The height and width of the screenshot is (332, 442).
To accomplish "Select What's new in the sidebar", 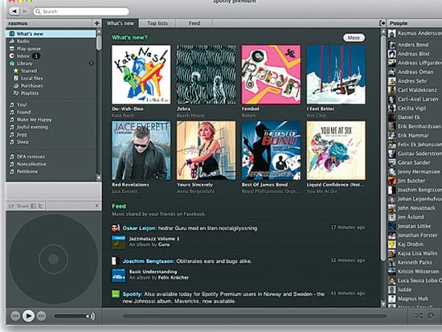I will point(51,34).
